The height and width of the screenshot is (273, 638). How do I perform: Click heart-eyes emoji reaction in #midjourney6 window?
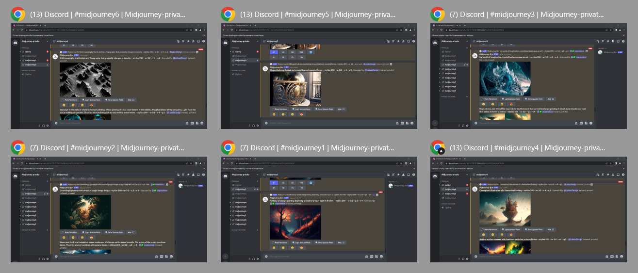(x=91, y=105)
